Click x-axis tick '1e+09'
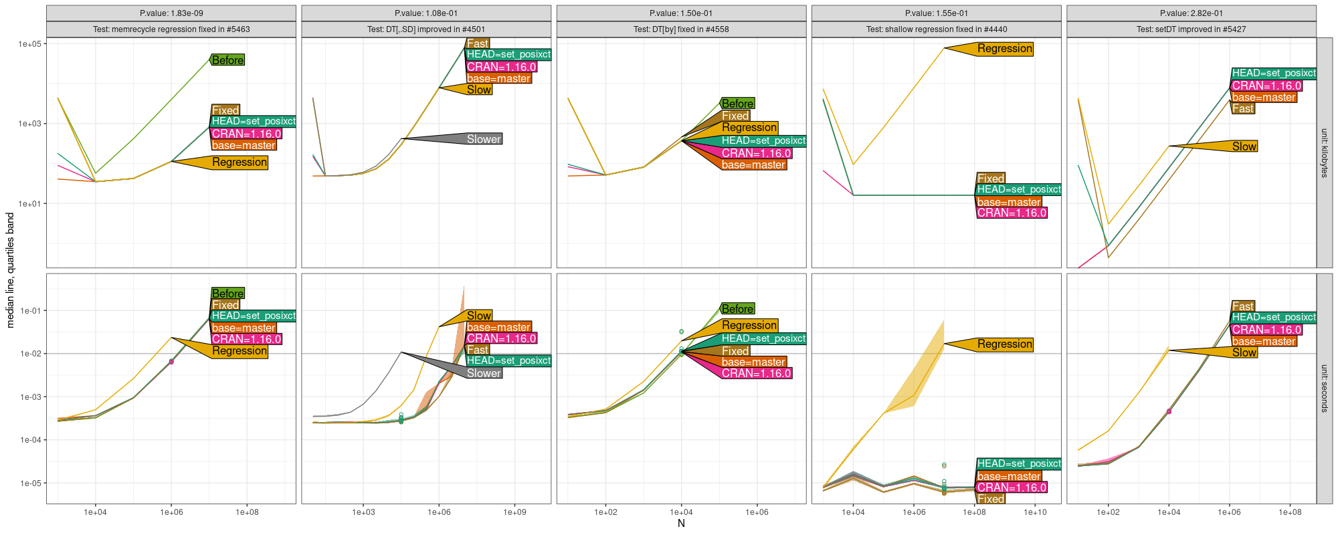The image size is (1338, 535). [514, 512]
